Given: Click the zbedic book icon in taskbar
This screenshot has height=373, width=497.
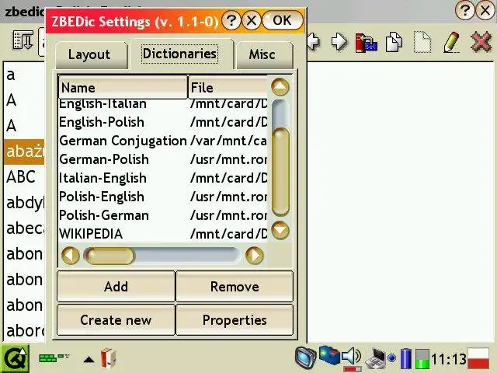Looking at the screenshot, I should pos(109,358).
